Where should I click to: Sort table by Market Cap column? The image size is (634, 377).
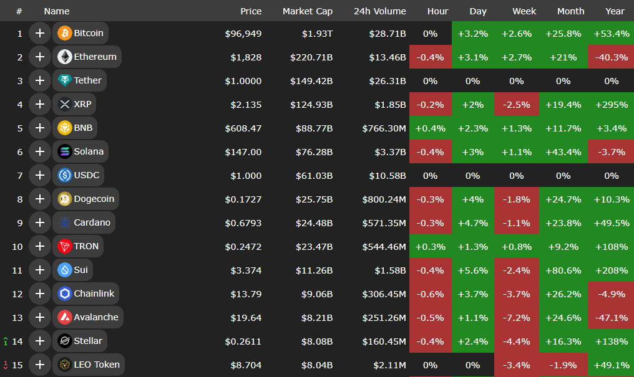point(307,11)
